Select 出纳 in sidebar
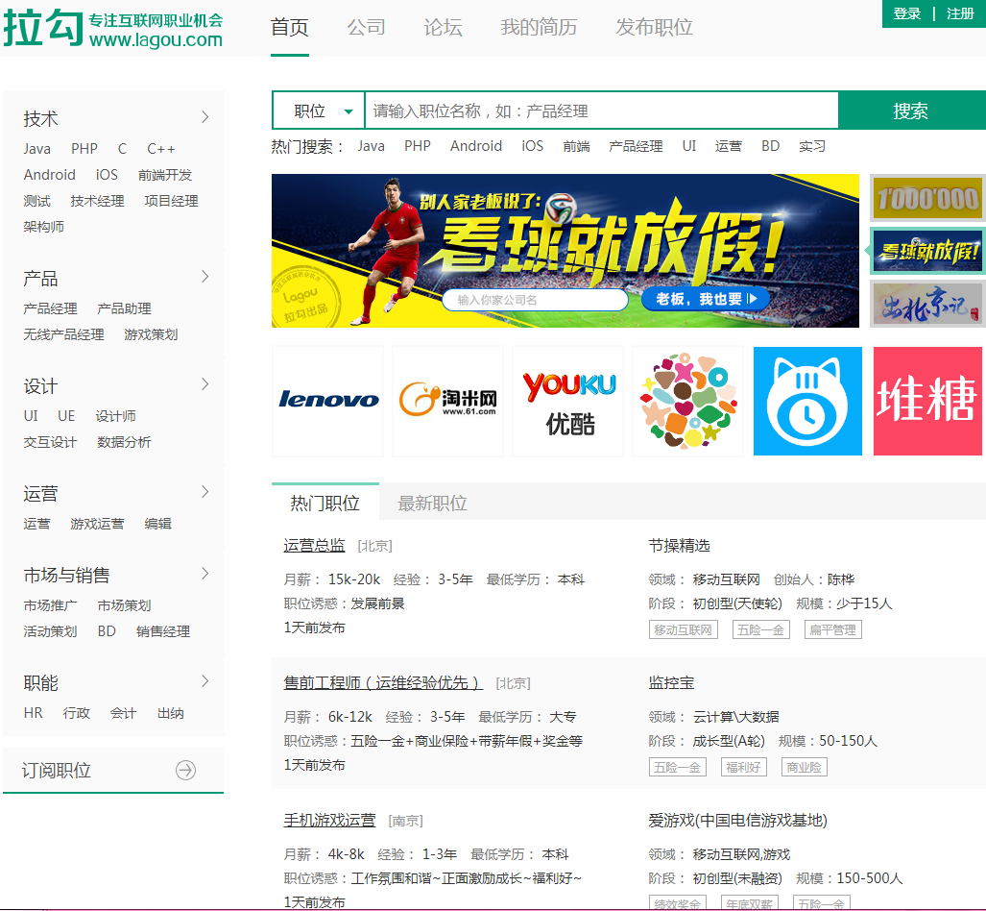This screenshot has width=986, height=911. (170, 713)
